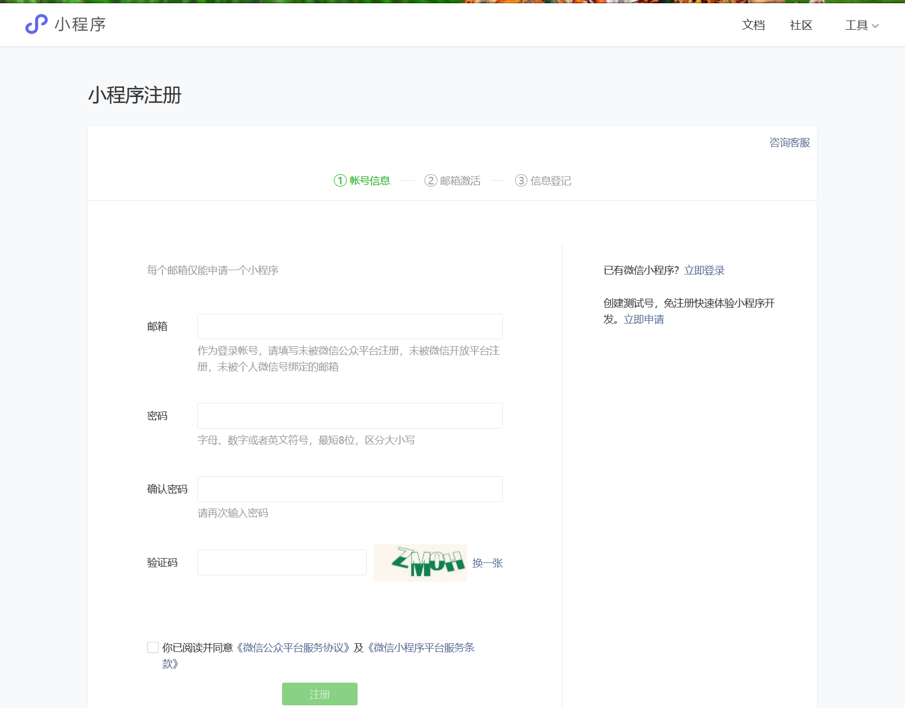Open the 社区 menu item

(x=800, y=25)
